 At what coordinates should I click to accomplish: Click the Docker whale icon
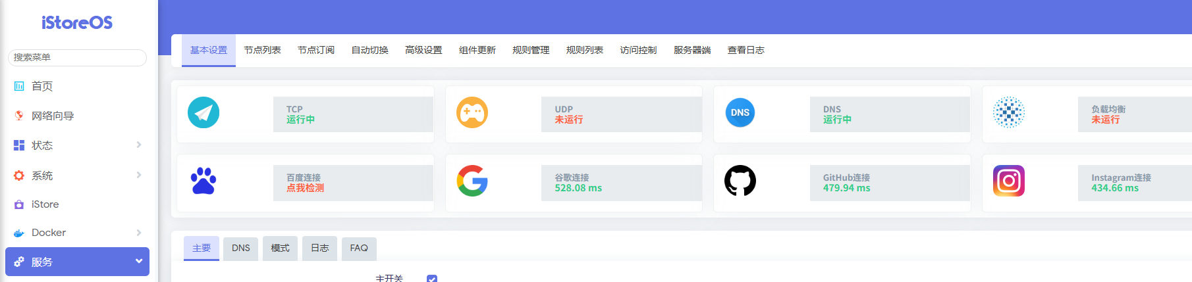pos(19,233)
